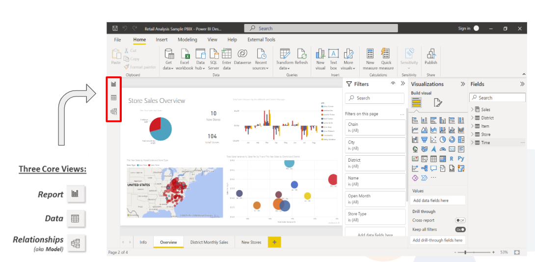Click Sign in at top right

tap(464, 28)
